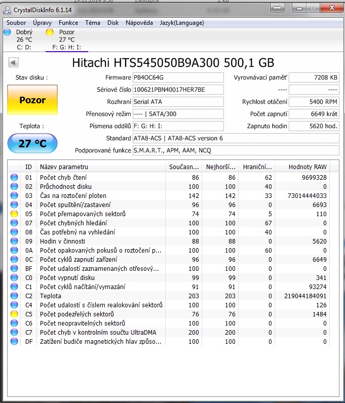Open the Nápověda menu

click(x=139, y=23)
